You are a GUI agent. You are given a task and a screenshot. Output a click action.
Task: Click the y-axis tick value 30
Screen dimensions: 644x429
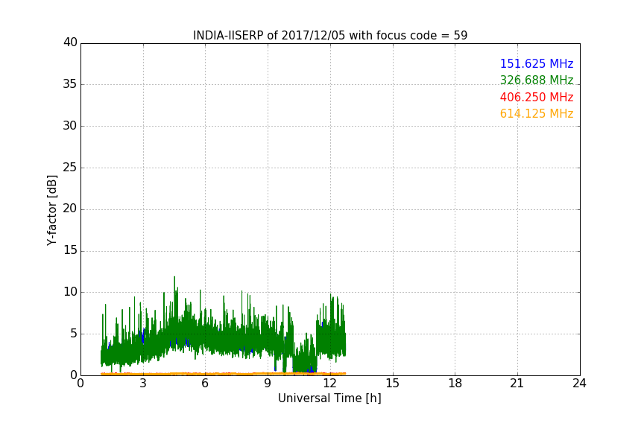(70, 126)
